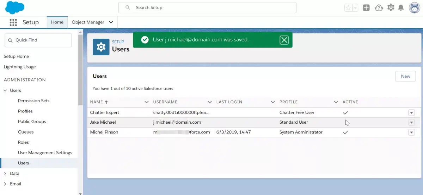The width and height of the screenshot is (423, 195).
Task: Click Jake Michael's Standard User profile
Action: pos(294,122)
